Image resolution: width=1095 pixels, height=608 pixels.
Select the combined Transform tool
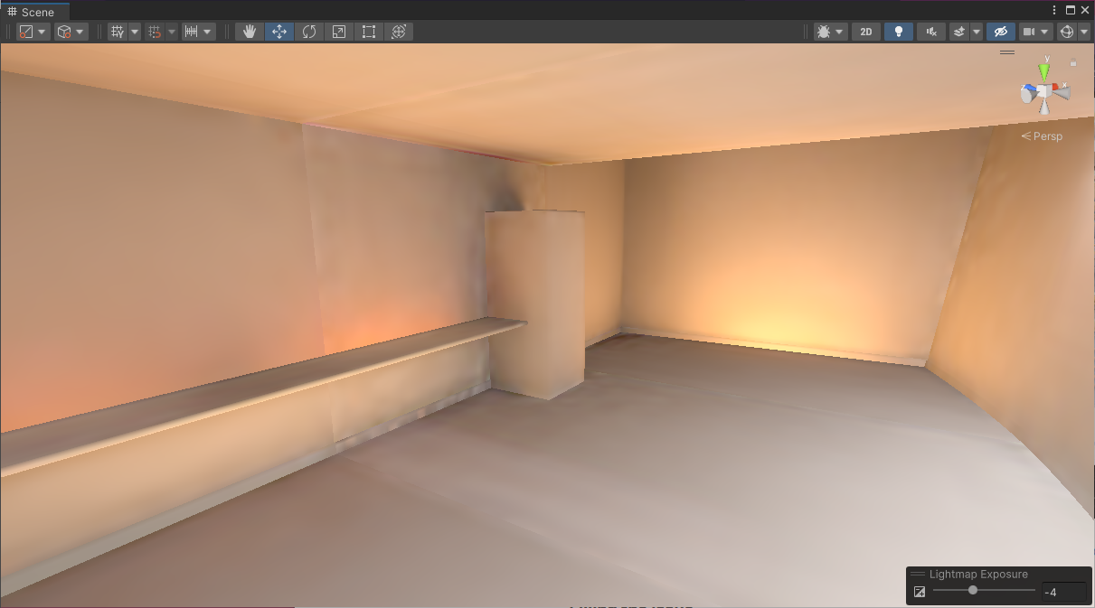point(398,31)
